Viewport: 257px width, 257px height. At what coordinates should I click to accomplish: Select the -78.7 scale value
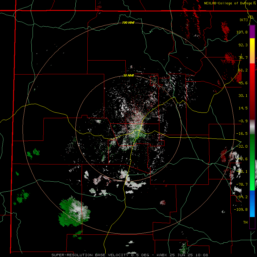click(242, 184)
